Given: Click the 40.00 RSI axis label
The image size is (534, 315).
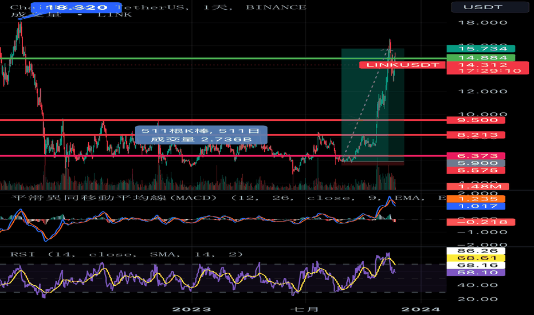Looking at the screenshot, I should (x=477, y=285).
